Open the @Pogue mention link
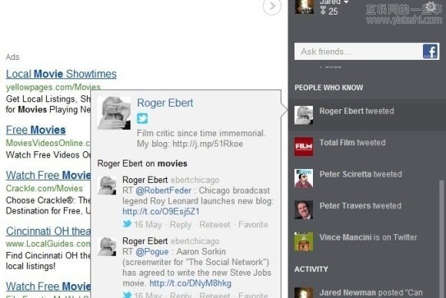 pos(152,252)
